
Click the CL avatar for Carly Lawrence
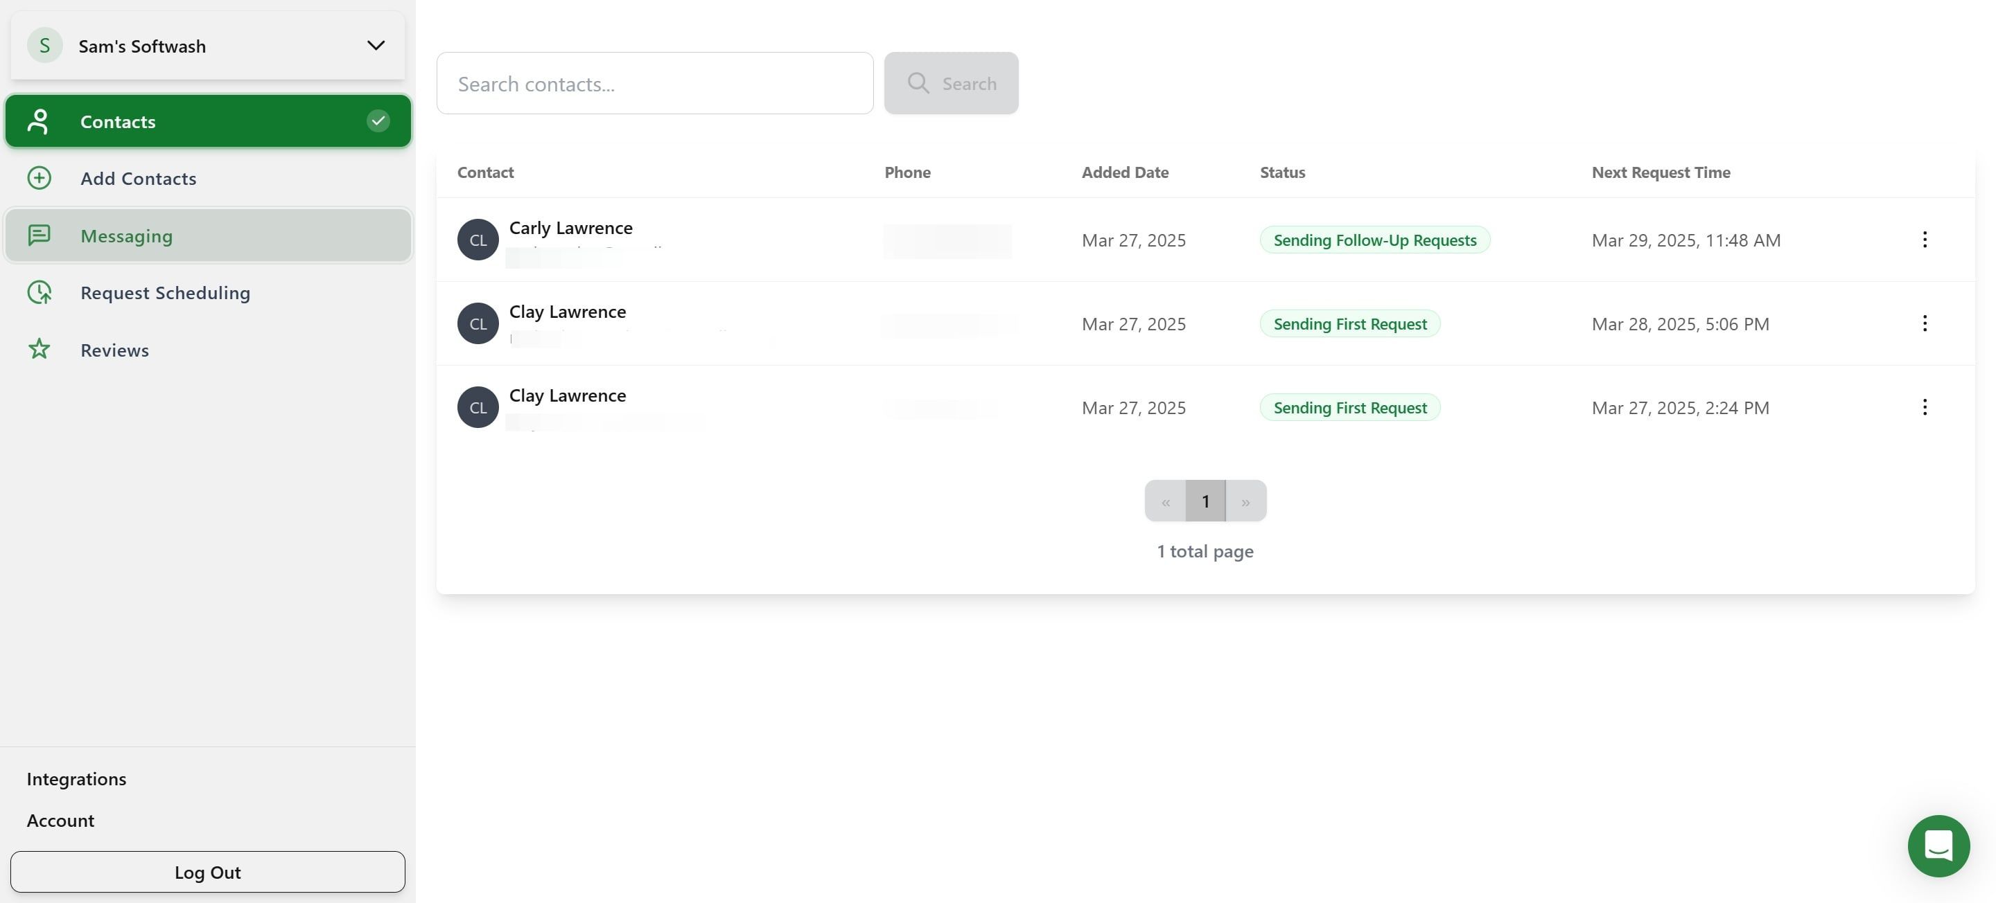[x=478, y=240]
